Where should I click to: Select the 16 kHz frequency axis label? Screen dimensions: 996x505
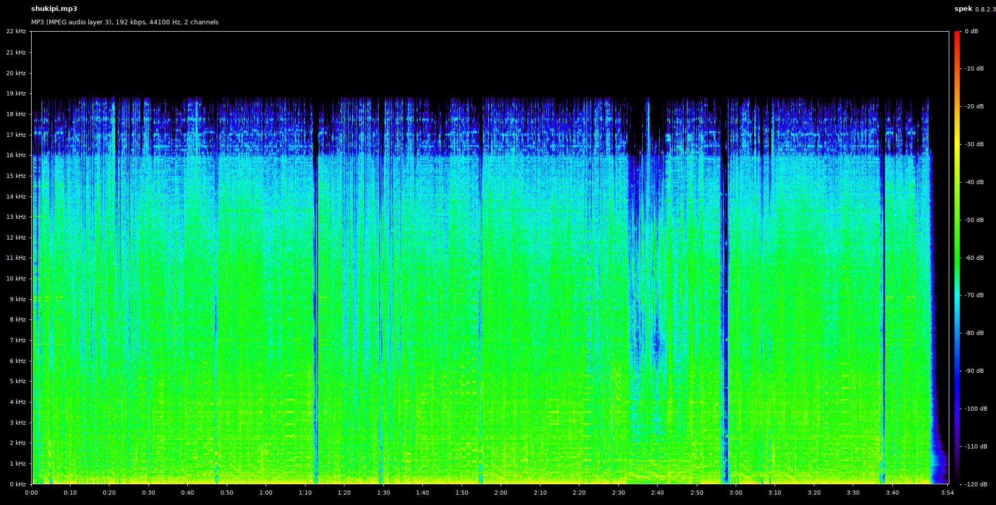[x=16, y=155]
